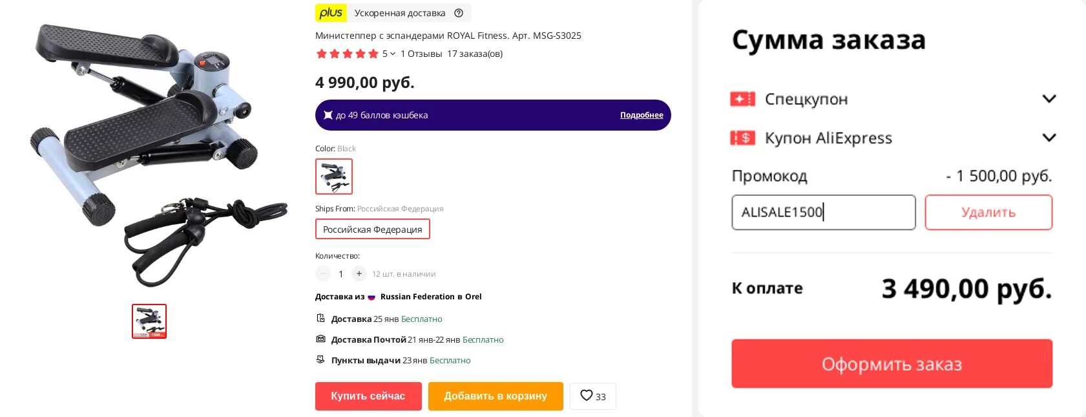Select the product thumbnail below main image
This screenshot has width=1086, height=417.
[149, 321]
